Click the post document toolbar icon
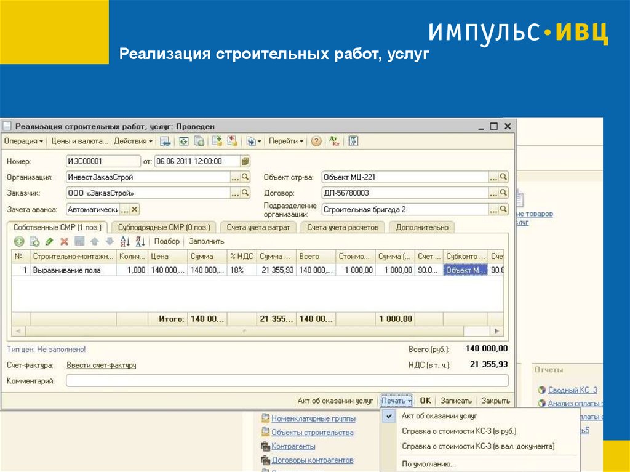The image size is (630, 472). tap(217, 141)
